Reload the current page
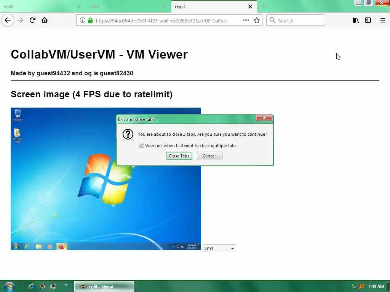Image resolution: width=390 pixels, height=292 pixels. point(32,20)
